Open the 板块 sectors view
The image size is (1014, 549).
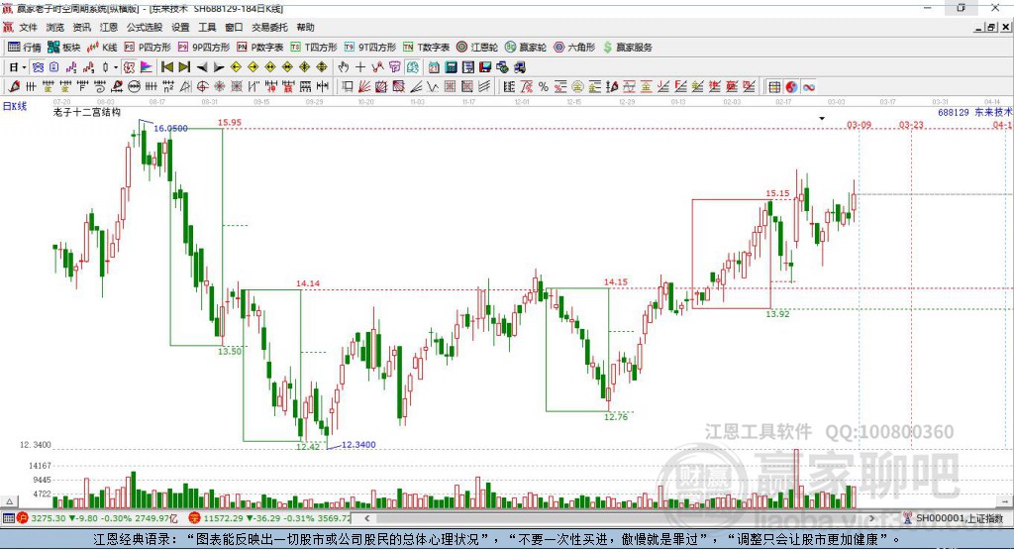63,48
